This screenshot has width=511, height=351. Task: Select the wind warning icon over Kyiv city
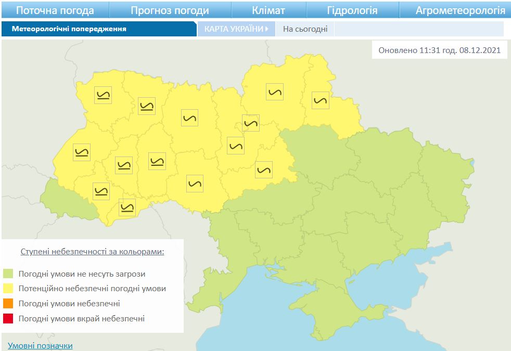click(251, 123)
